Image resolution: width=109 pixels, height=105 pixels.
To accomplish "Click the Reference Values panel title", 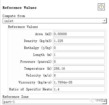I will pos(19,8).
